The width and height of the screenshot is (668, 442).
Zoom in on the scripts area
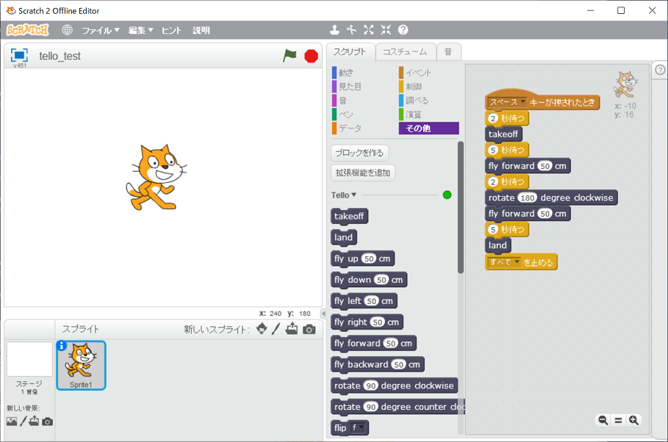633,420
